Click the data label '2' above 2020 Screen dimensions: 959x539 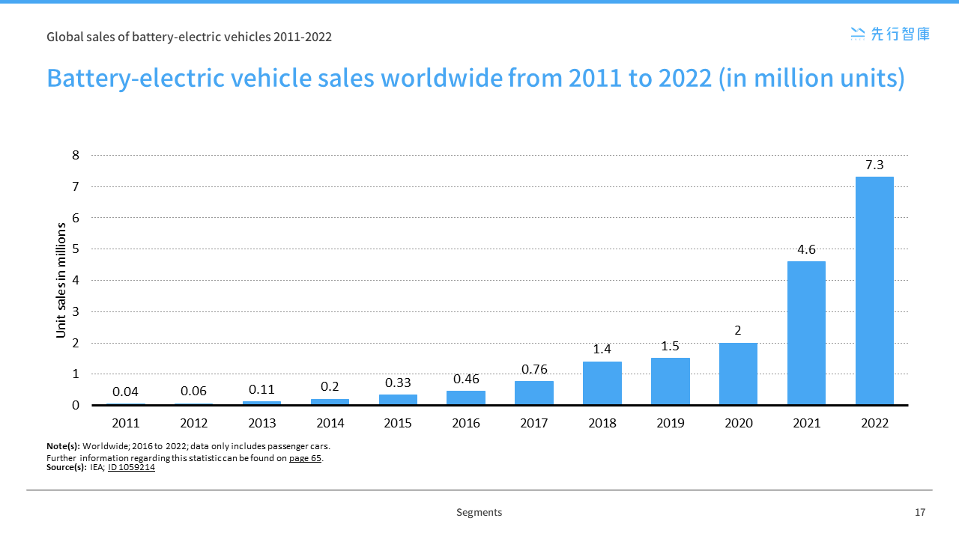(x=738, y=331)
